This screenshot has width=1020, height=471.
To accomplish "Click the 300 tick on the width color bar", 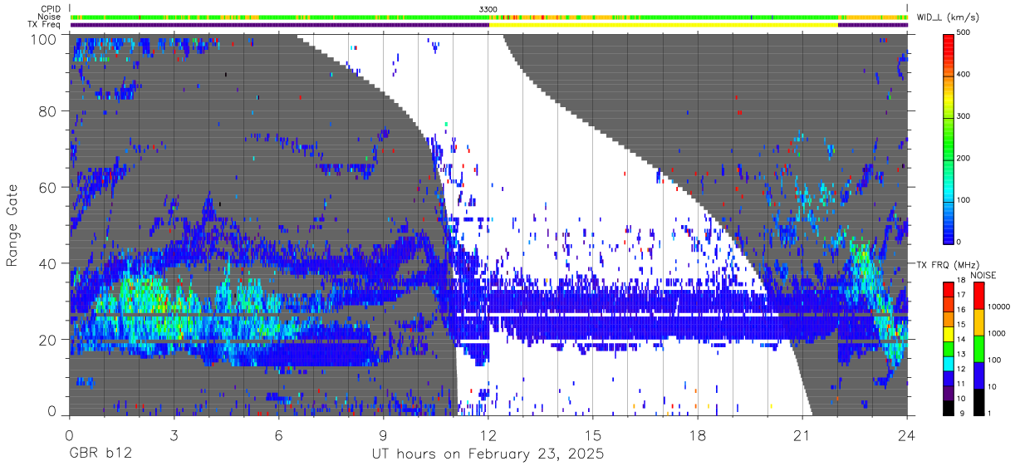I will point(964,116).
